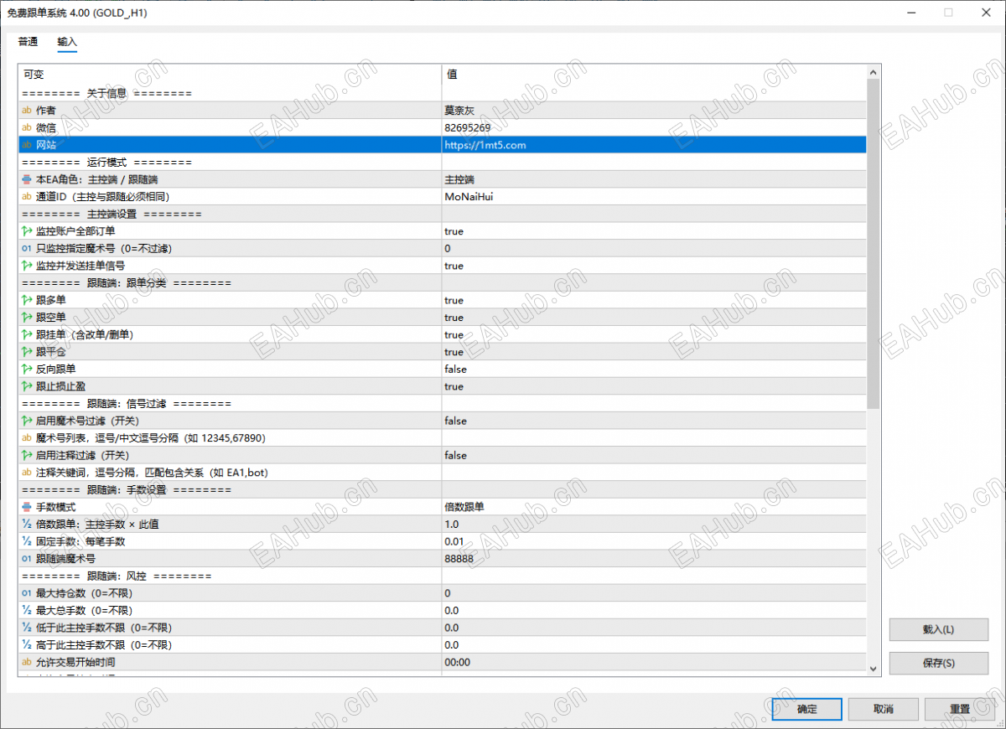
Task: Click the integer icon beside 只监控指定魔术号
Action: (x=26, y=248)
